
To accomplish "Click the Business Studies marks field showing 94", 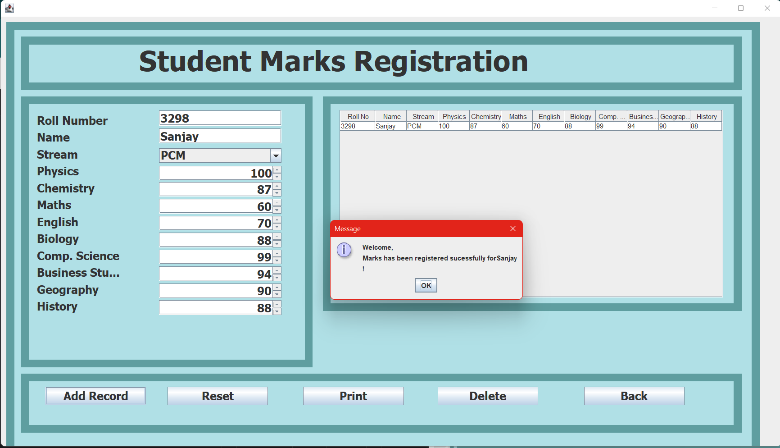I will [x=216, y=274].
